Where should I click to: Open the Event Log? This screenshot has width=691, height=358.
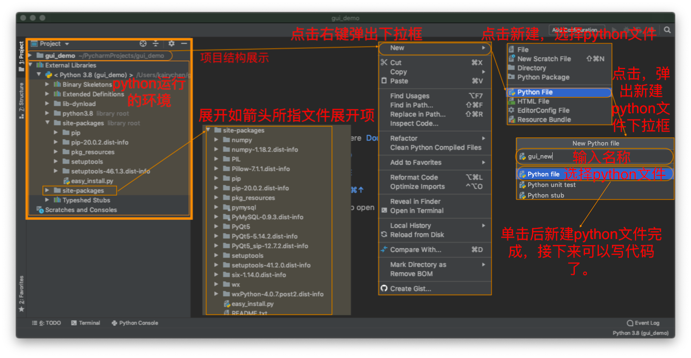point(642,323)
